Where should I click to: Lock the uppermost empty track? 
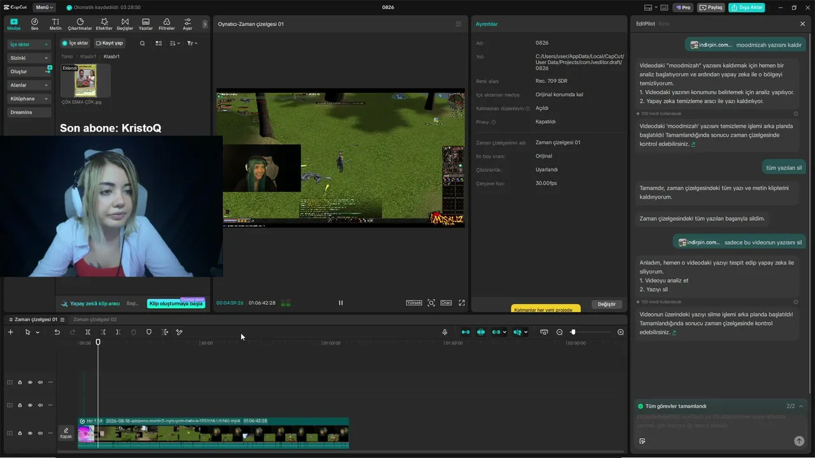(x=20, y=382)
